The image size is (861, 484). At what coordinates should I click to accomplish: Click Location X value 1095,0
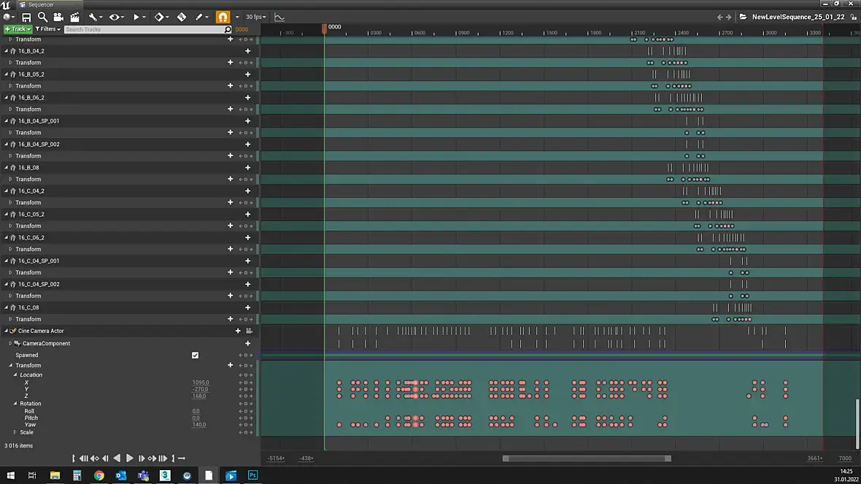coord(201,383)
